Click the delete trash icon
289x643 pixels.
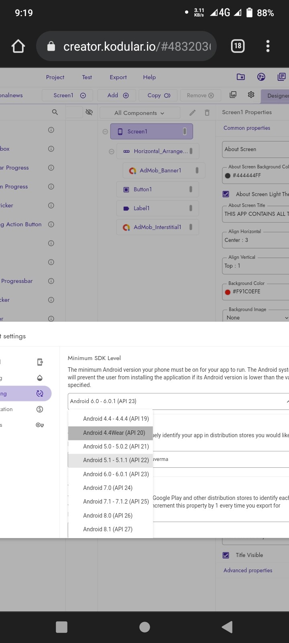click(207, 113)
